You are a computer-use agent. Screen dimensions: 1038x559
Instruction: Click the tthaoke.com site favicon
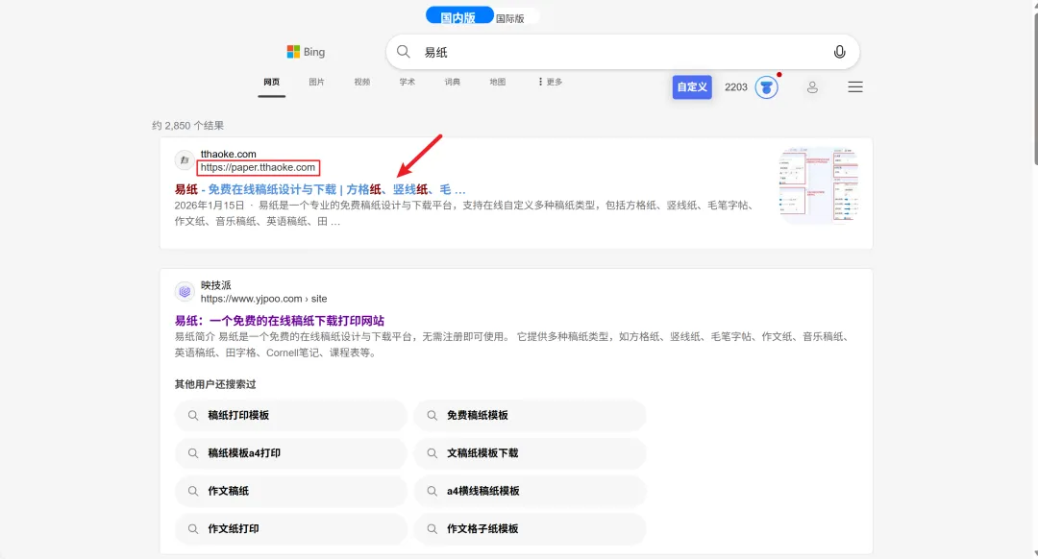pos(185,160)
